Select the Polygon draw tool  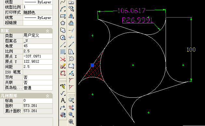pyautogui.click(x=63, y=23)
